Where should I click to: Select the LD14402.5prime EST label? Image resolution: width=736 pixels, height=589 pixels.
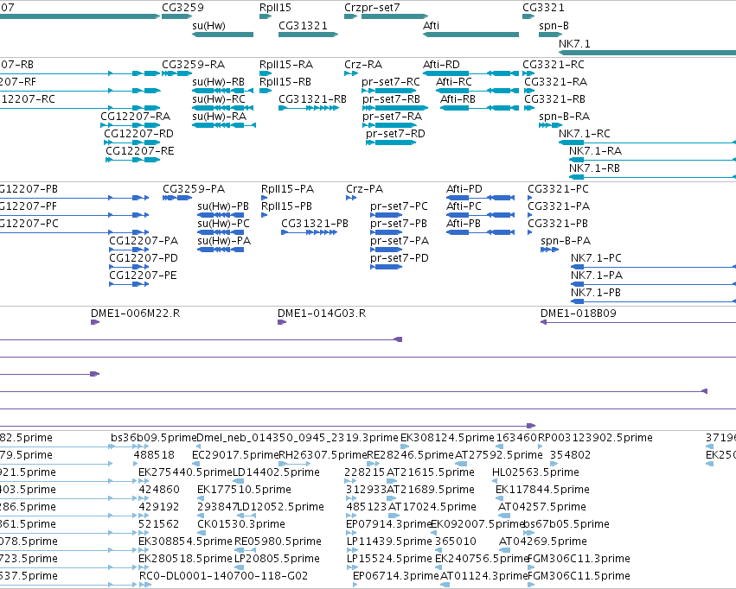point(276,472)
